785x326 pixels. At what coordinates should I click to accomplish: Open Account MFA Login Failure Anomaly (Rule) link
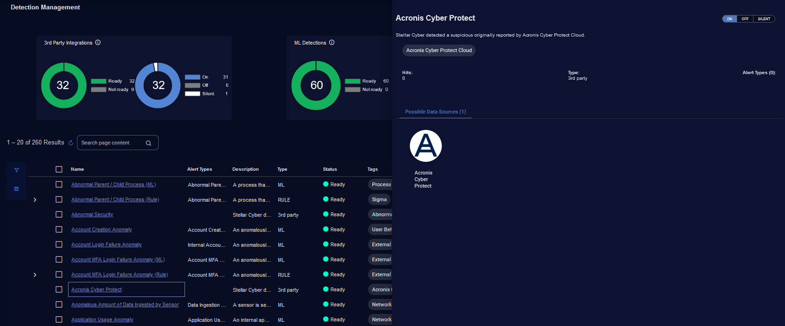[120, 274]
